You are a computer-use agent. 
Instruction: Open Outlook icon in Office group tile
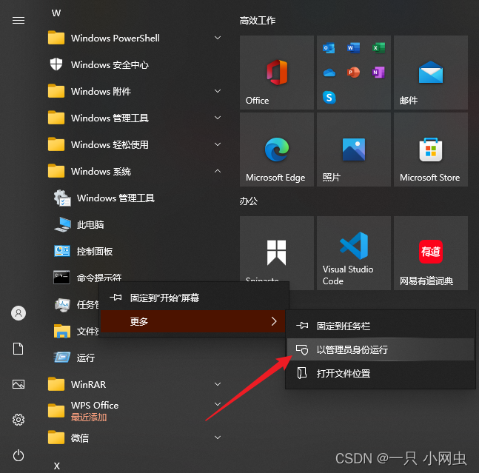pyautogui.click(x=329, y=48)
